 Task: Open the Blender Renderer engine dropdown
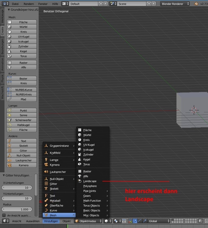click(175, 4)
